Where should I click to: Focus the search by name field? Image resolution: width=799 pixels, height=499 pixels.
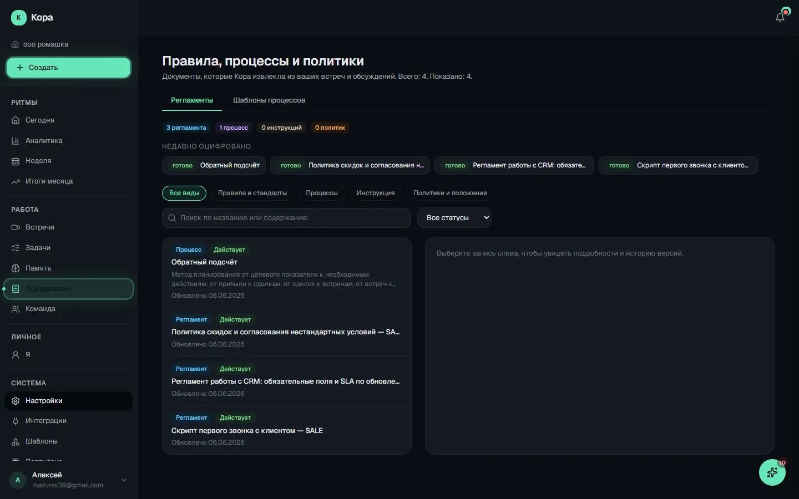click(286, 218)
